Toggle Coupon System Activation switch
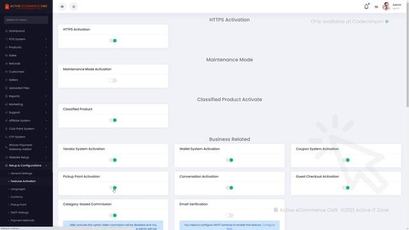409x230 pixels. (x=346, y=160)
